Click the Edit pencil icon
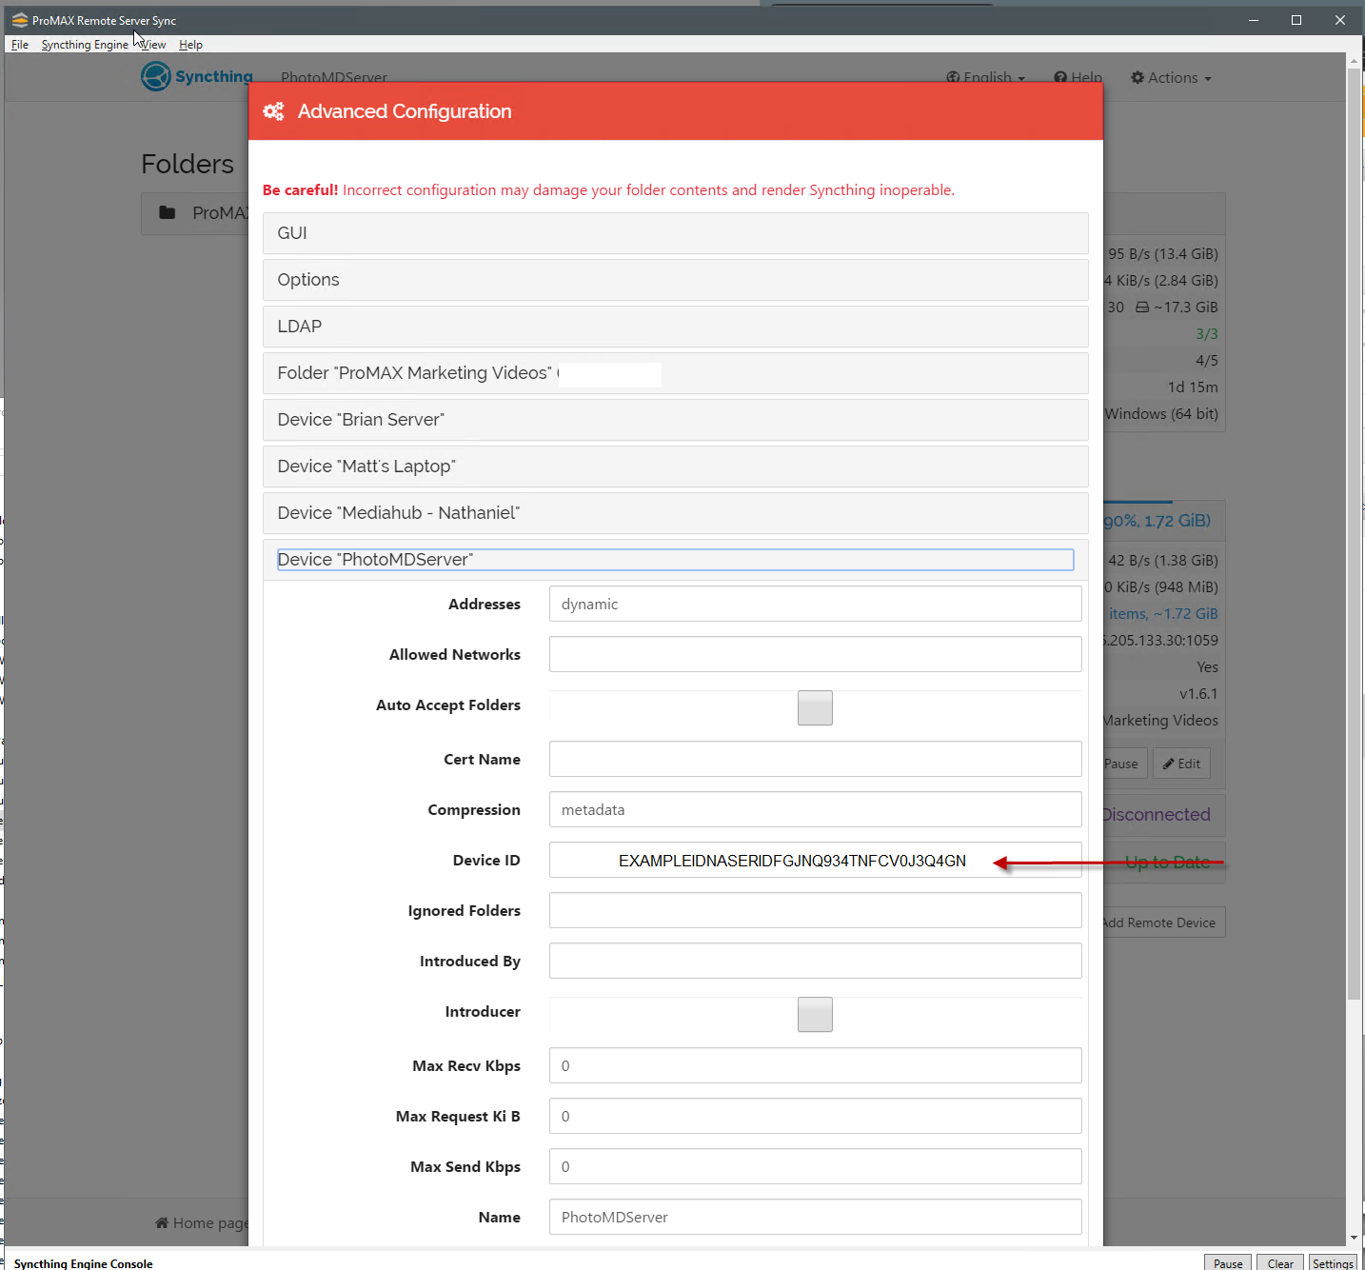The width and height of the screenshot is (1365, 1270). tap(1168, 764)
